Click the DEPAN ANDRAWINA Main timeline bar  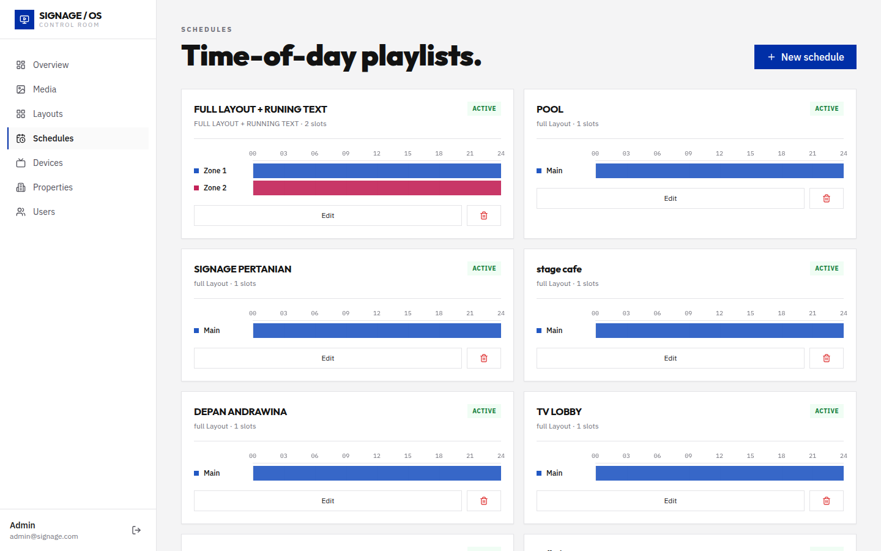[x=377, y=473]
